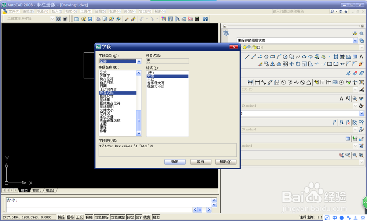Select the Spline draw tool
The image size is (367, 221).
pyautogui.click(x=298, y=57)
